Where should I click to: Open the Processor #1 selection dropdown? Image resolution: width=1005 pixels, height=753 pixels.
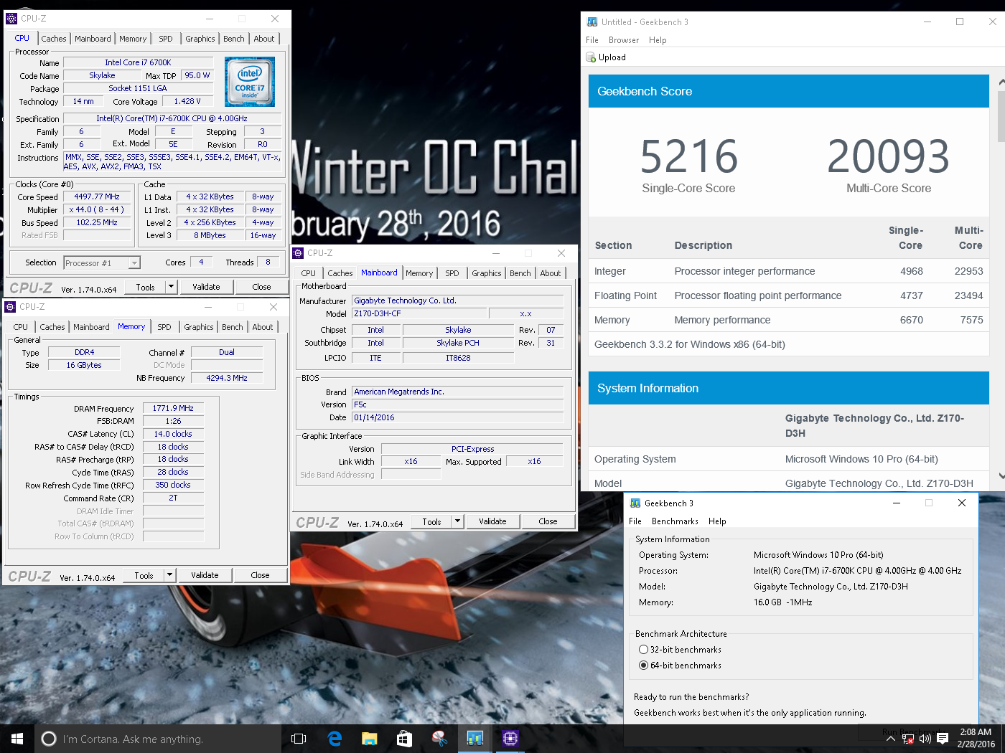pyautogui.click(x=134, y=263)
